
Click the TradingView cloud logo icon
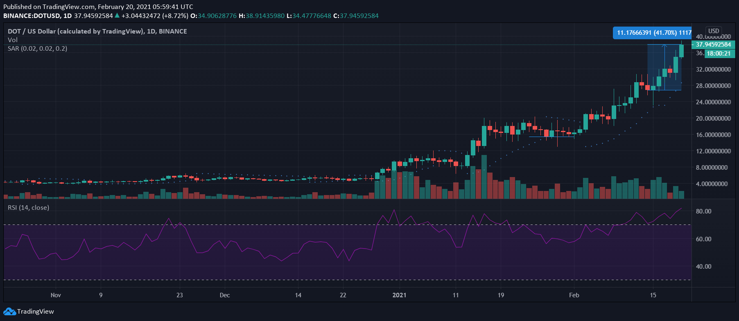pos(9,312)
